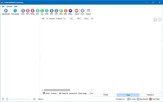Viewport: 163px width, 102px height.
Task: Maximize the Total Outlook Converter window
Action: coord(153,2)
